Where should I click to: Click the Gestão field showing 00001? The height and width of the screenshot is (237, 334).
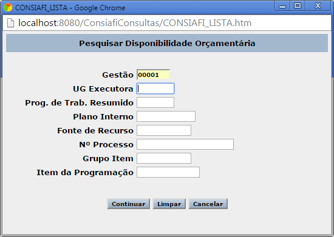153,75
